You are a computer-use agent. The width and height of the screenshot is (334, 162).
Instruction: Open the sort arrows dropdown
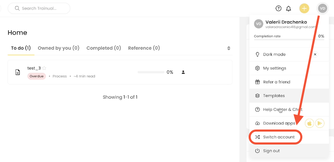point(229,48)
